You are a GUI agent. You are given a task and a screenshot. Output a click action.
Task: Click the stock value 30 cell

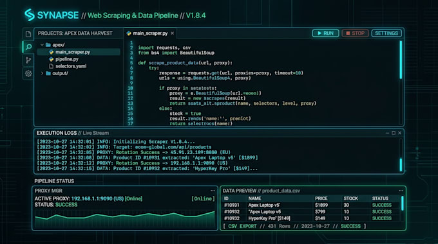click(x=347, y=205)
